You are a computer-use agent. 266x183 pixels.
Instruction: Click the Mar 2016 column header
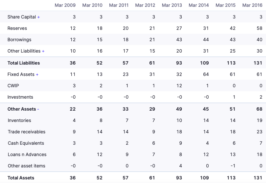click(252, 5)
